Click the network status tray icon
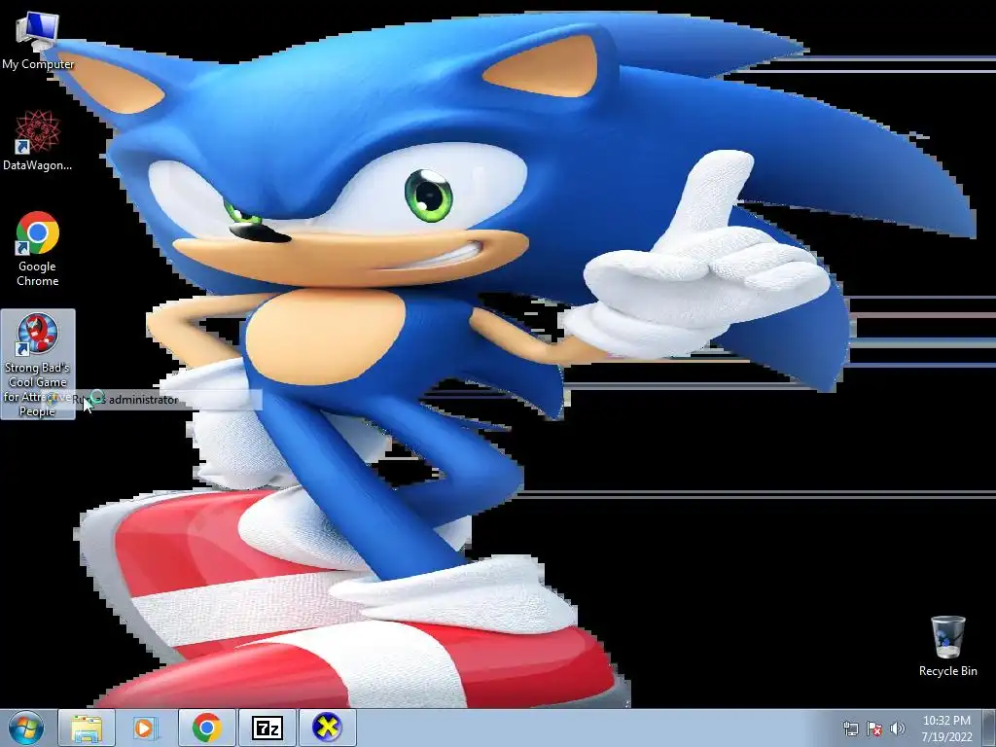This screenshot has height=747, width=996. coord(850,729)
